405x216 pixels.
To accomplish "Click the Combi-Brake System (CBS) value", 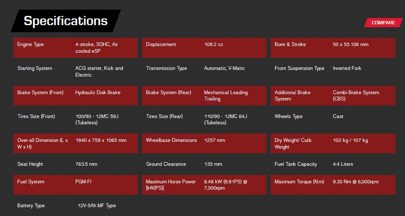I will coord(355,95).
